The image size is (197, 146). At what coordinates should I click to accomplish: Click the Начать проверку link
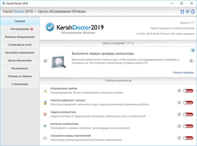pos(183,73)
